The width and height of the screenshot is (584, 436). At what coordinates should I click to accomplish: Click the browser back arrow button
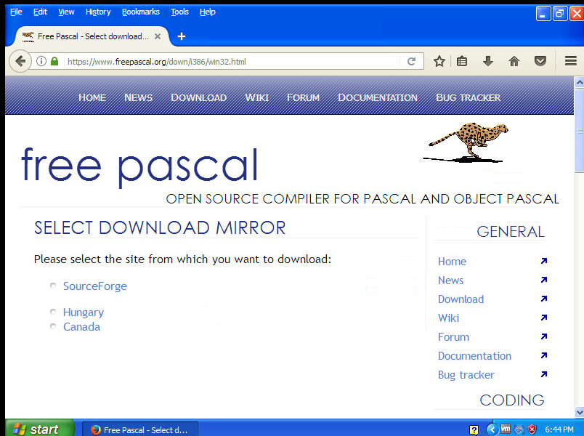point(20,62)
